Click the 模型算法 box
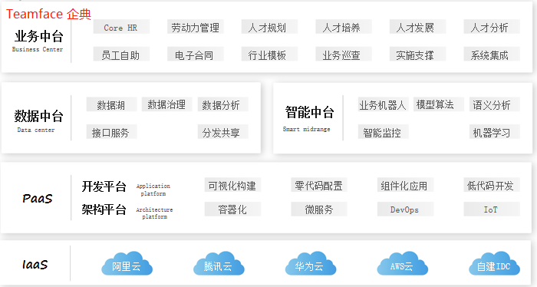This screenshot has width=537, height=287. pos(439,104)
